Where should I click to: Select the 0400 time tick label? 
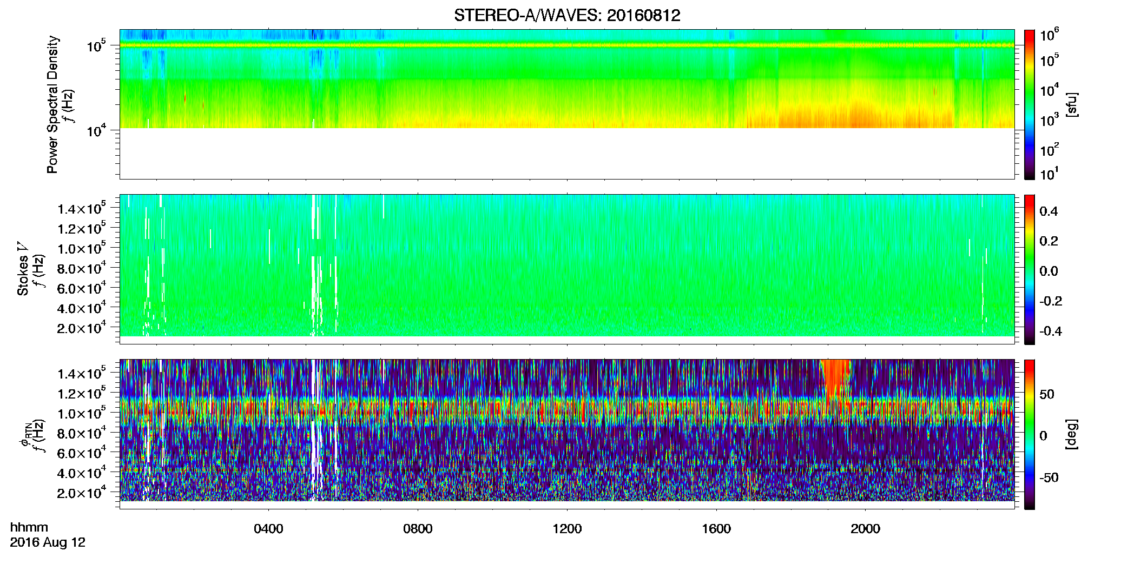(268, 529)
